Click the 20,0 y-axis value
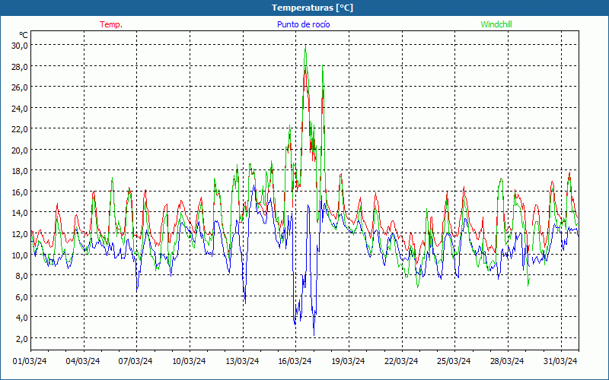Image resolution: width=609 pixels, height=380 pixels. point(20,150)
